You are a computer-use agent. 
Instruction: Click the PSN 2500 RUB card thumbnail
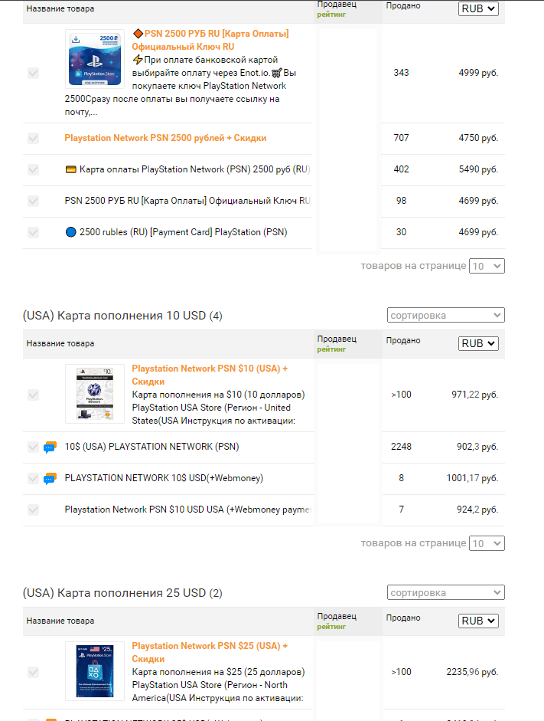click(x=95, y=59)
